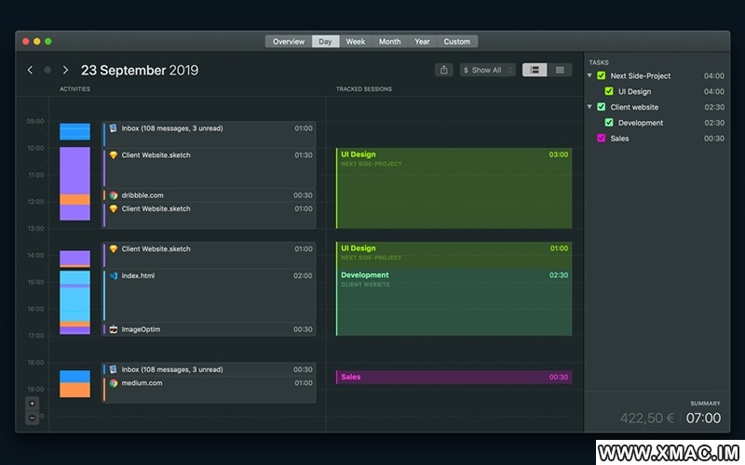Switch to the Week tab

tap(355, 42)
